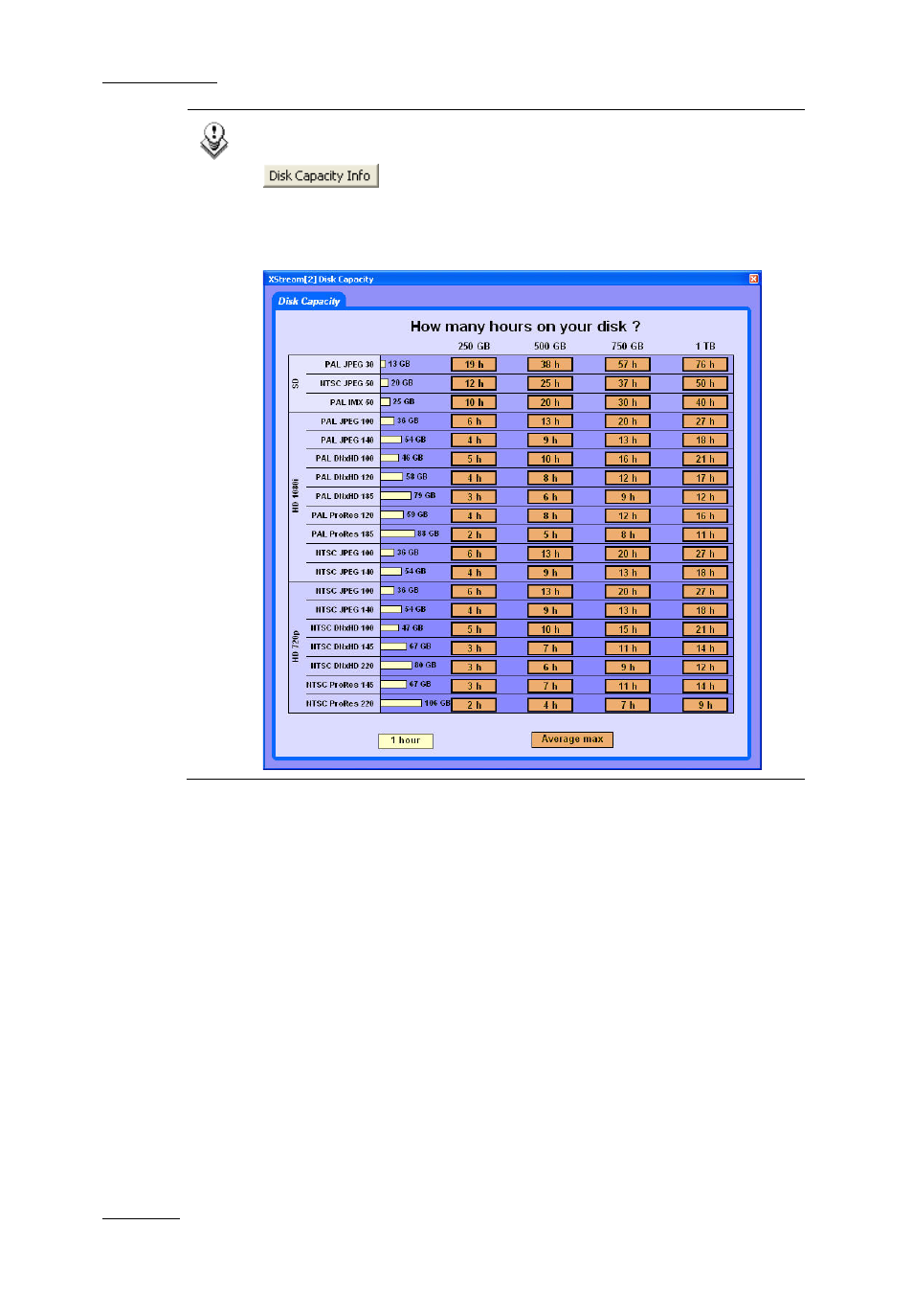The image size is (913, 1293).
Task: Click the 250 GB column header
Action: pyautogui.click(x=474, y=347)
